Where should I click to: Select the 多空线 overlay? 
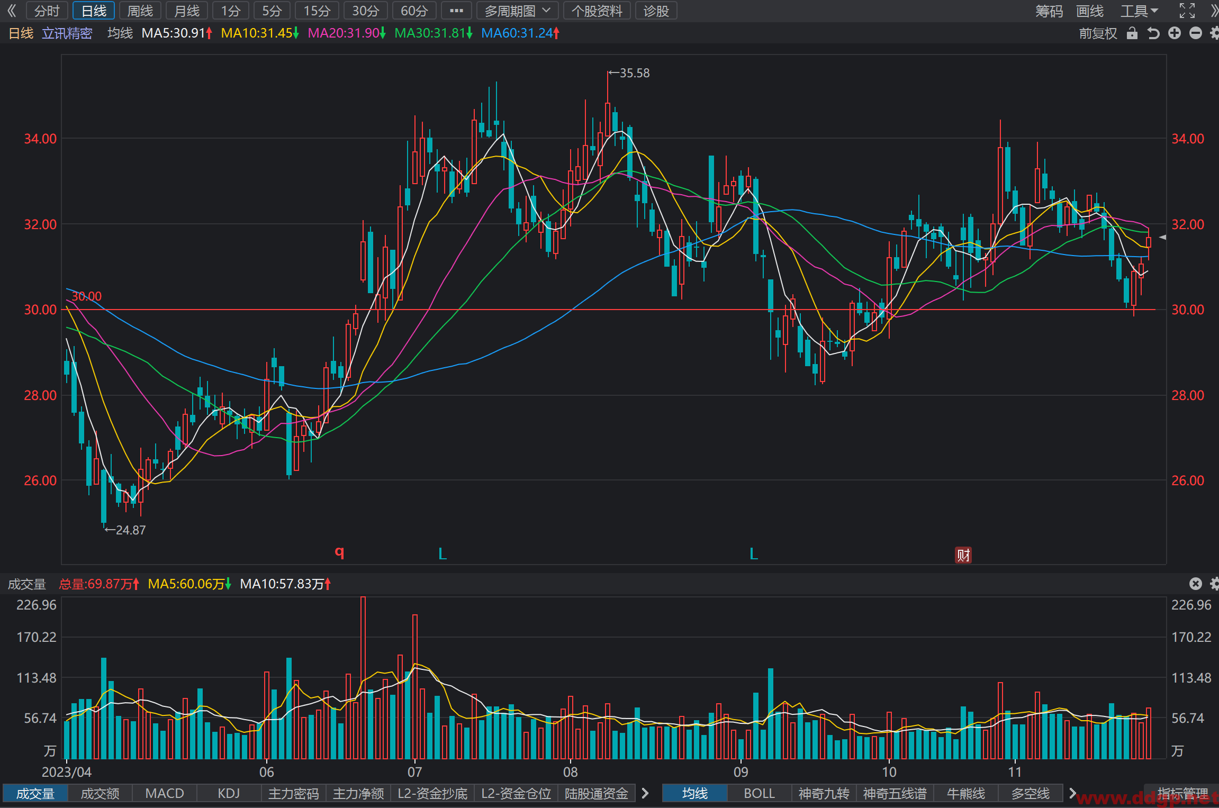[1031, 793]
